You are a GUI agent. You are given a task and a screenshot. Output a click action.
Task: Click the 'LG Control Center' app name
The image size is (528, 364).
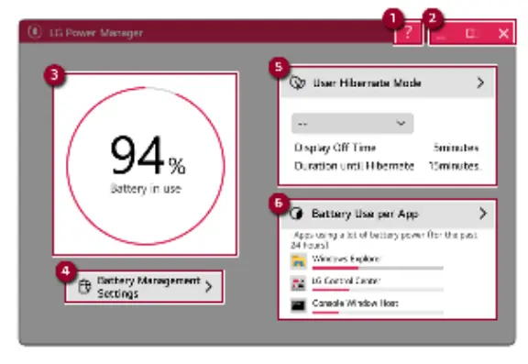pos(346,281)
